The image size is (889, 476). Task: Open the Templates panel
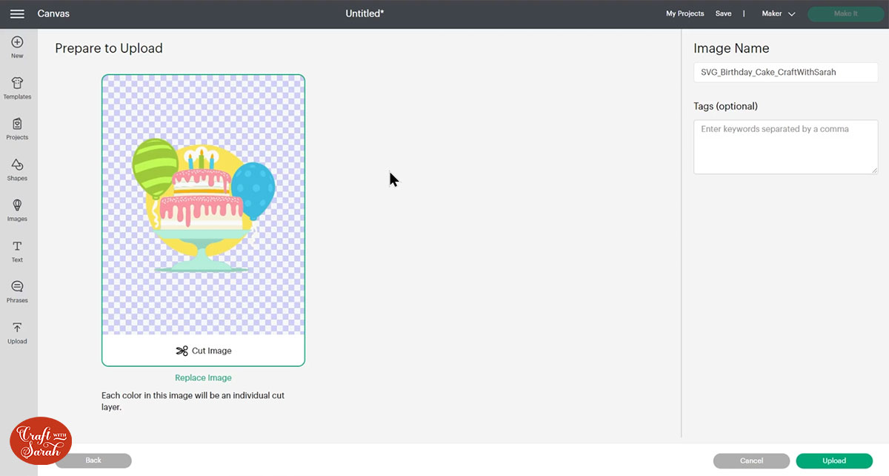17,88
